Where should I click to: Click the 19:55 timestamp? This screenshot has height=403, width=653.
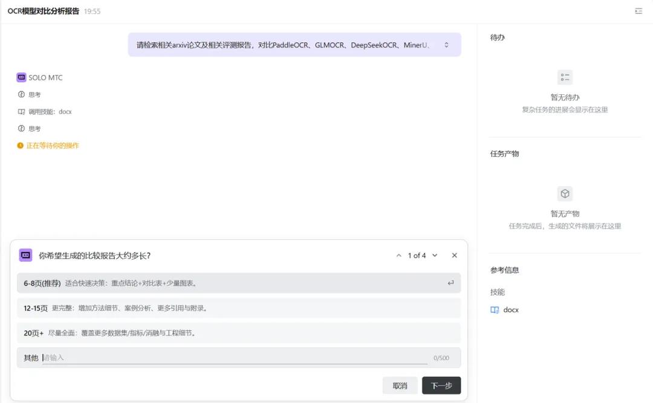(92, 11)
